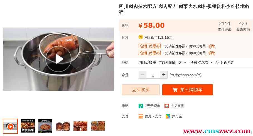253x136 pixels.
Task: Open the 423 交易成功 transactions tab
Action: click(x=243, y=26)
